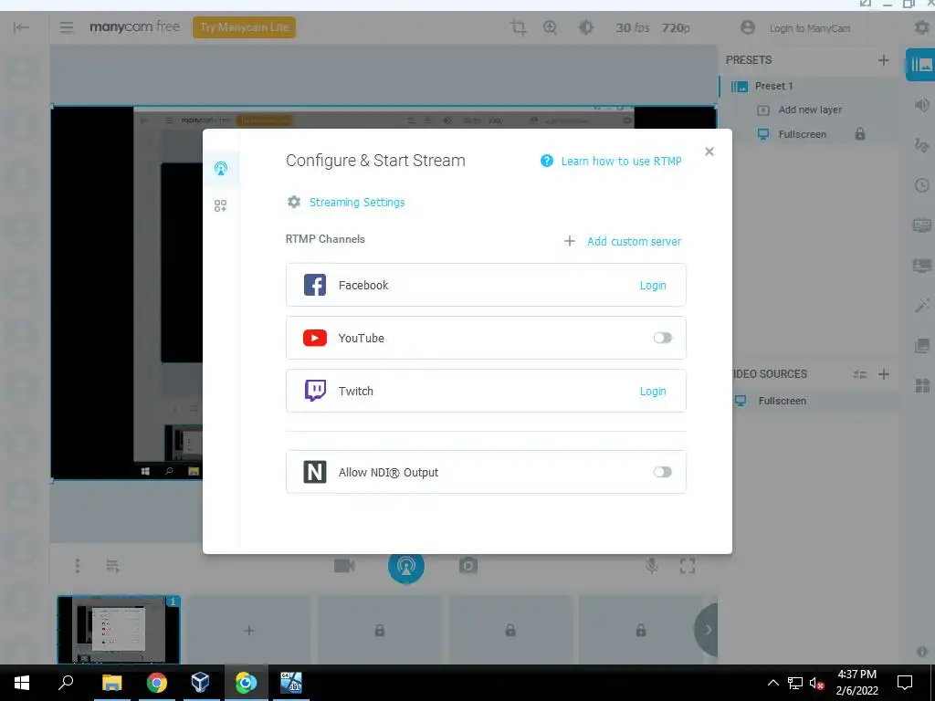Screen dimensions: 935x701
Task: Open Google Chrome from the taskbar
Action: (x=156, y=683)
